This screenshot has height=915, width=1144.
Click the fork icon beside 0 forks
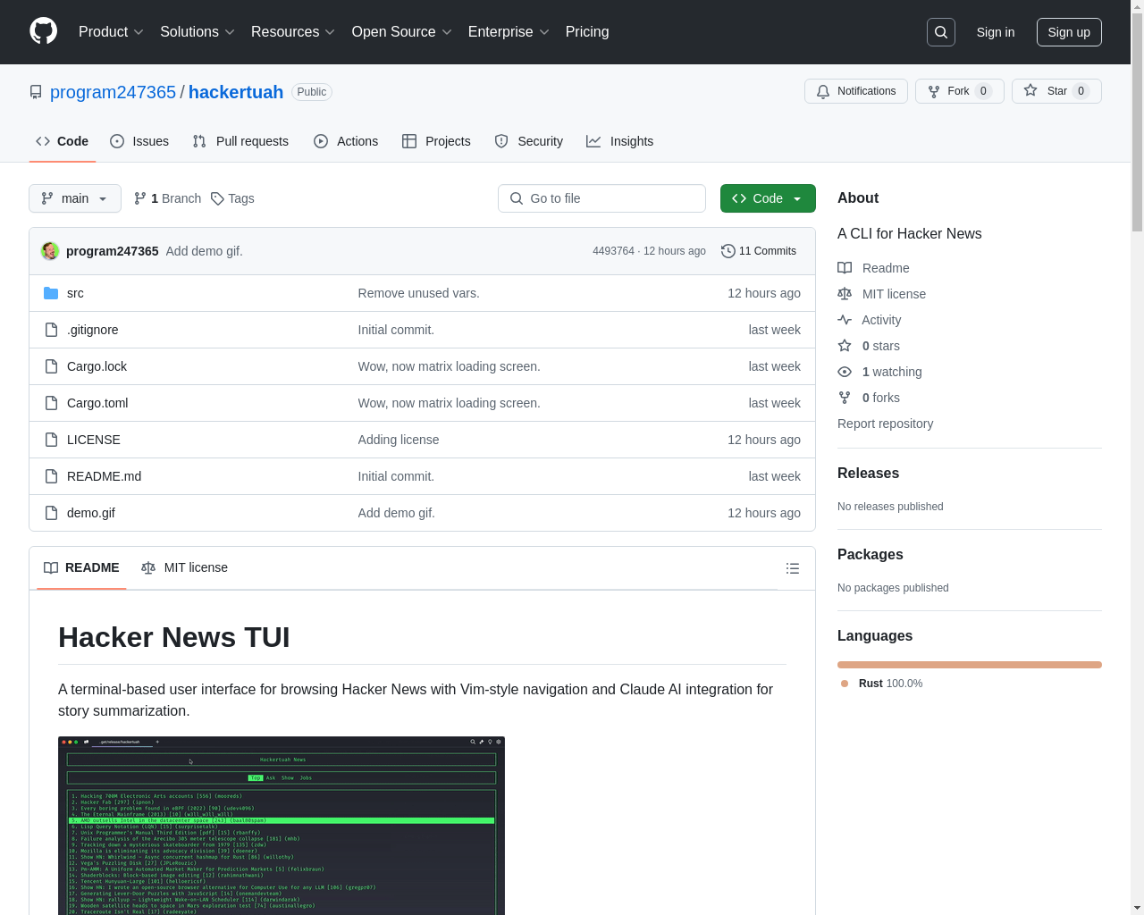click(x=845, y=398)
